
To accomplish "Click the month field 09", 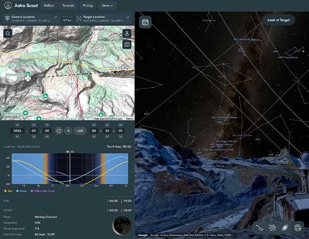I will (34, 131).
